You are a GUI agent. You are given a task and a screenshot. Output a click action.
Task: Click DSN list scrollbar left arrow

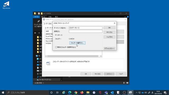(46, 56)
